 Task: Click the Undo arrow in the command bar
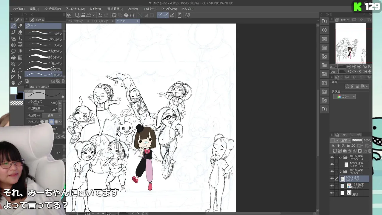coord(100,15)
